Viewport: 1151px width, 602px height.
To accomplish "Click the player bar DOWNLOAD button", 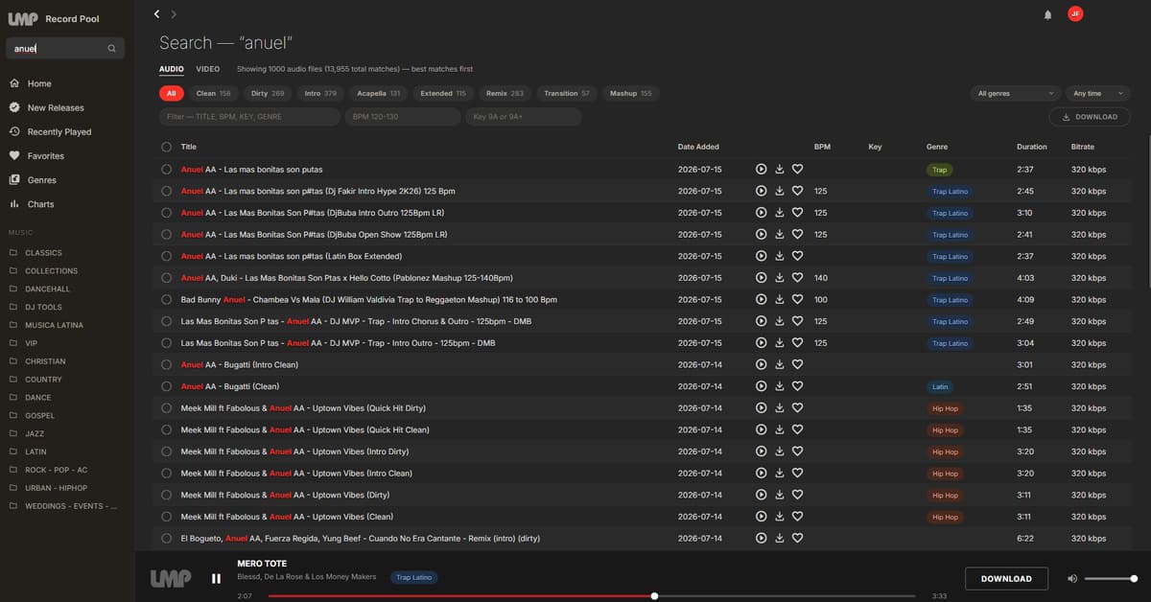I will (x=1006, y=579).
